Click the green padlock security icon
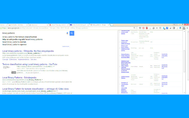 (1, 28)
